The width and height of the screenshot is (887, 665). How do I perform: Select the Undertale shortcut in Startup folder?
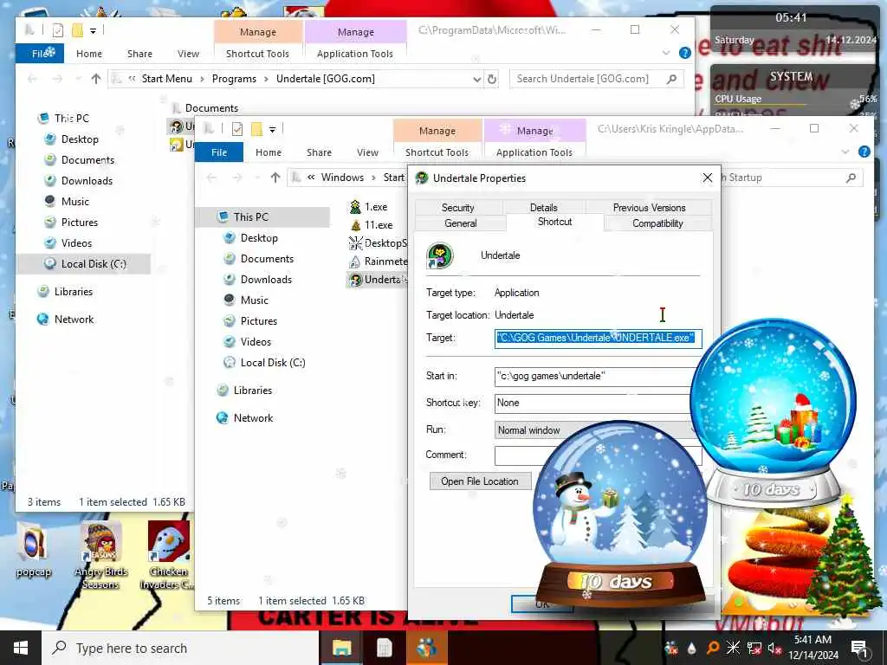click(378, 280)
